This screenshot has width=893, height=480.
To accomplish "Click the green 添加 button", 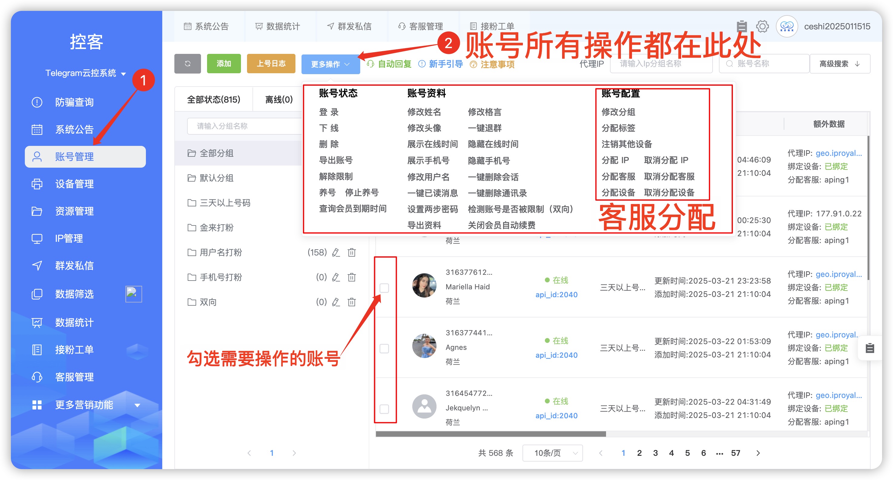I will click(224, 64).
